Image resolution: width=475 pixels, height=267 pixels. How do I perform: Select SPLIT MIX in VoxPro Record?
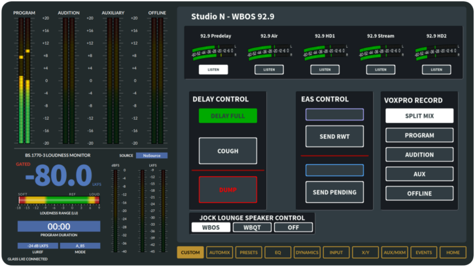coord(419,116)
